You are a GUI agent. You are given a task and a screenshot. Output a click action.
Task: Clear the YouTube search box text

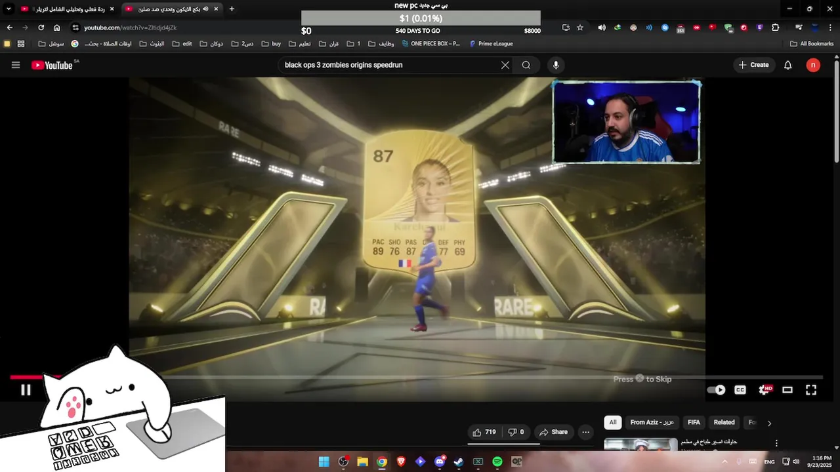pos(505,65)
